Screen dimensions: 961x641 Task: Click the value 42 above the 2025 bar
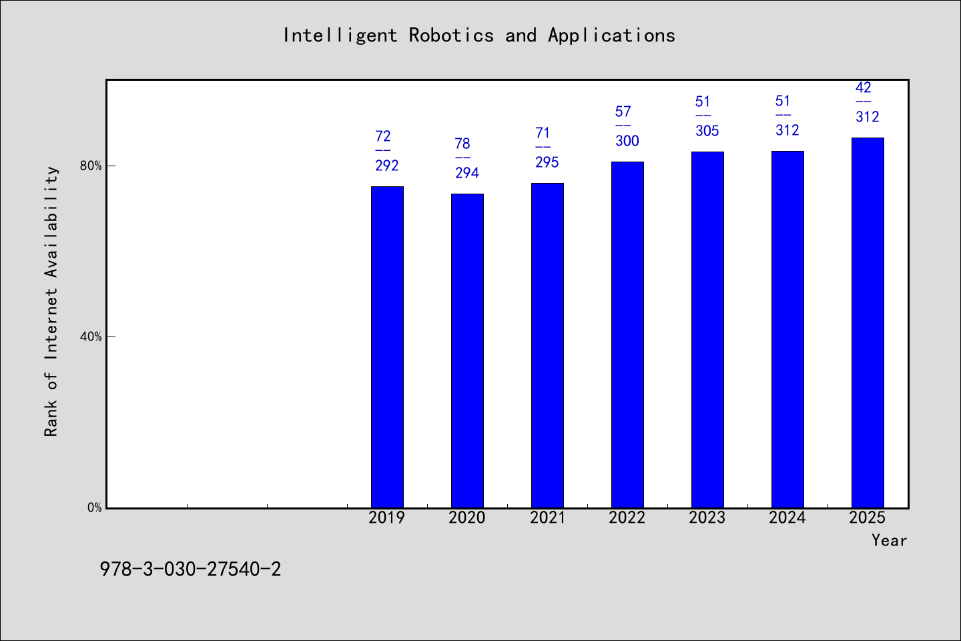click(864, 87)
